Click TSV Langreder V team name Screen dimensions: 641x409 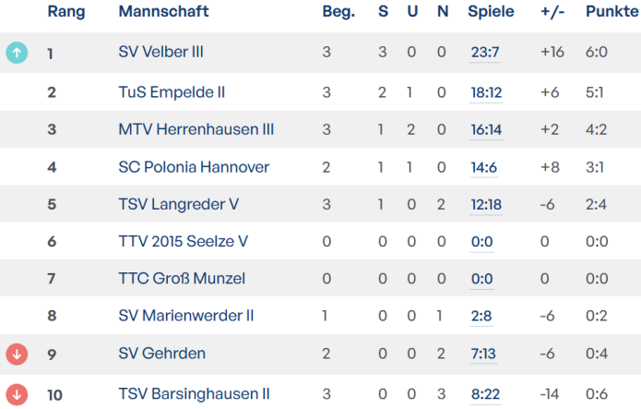pos(178,204)
